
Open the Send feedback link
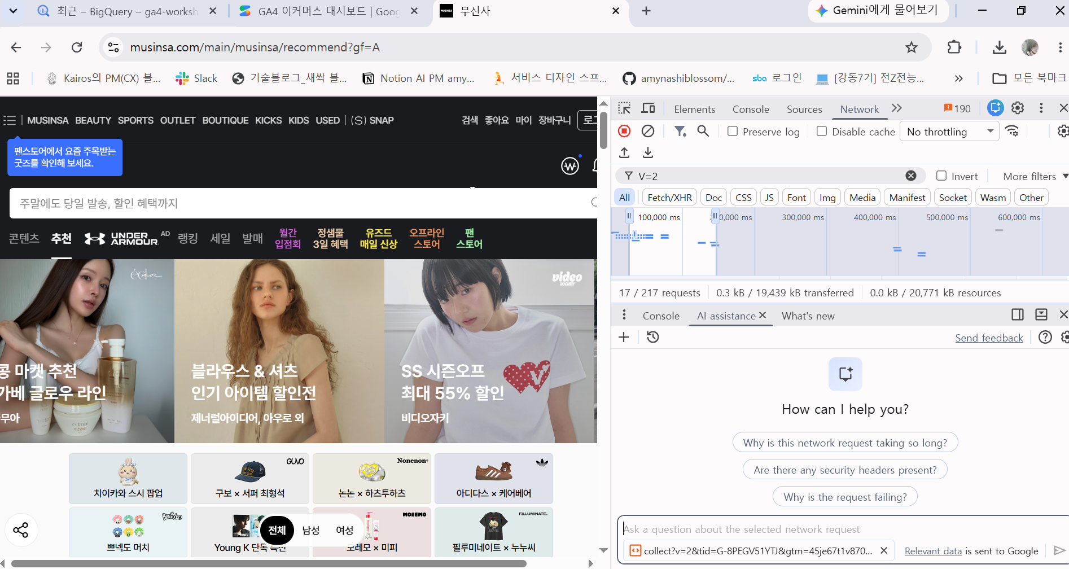(x=989, y=338)
